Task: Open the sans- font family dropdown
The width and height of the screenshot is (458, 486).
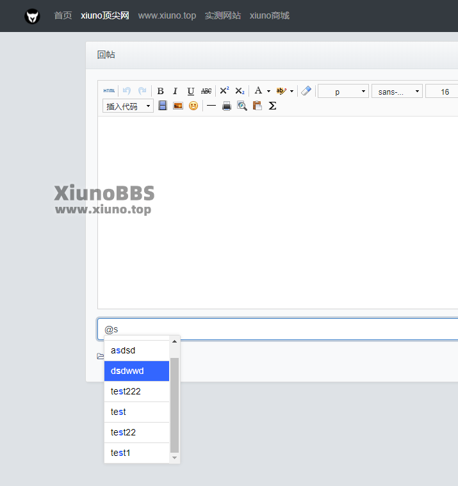Action: (x=397, y=92)
